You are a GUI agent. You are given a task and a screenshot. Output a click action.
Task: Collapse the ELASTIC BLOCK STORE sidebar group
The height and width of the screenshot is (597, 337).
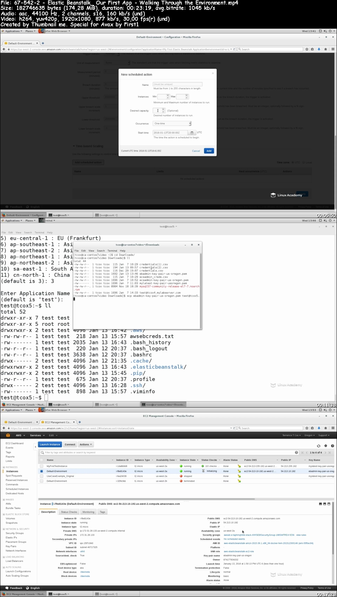[x=4, y=514]
